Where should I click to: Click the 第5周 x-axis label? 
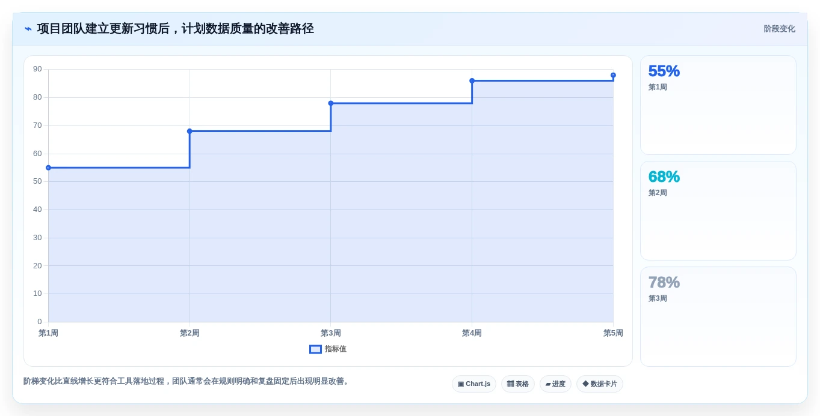613,333
